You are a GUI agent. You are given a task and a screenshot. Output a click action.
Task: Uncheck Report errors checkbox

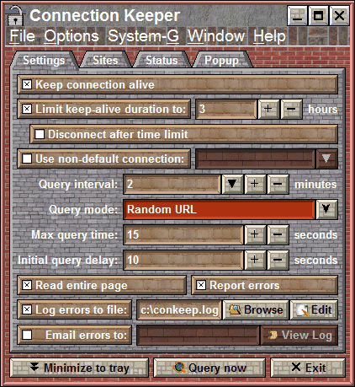(201, 285)
